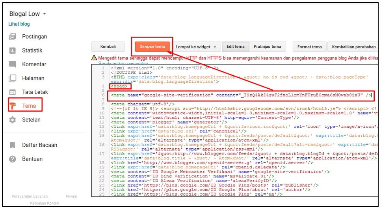Click the Komentar speech bubble icon
Screen dimensions: 381x209
click(x=12, y=64)
